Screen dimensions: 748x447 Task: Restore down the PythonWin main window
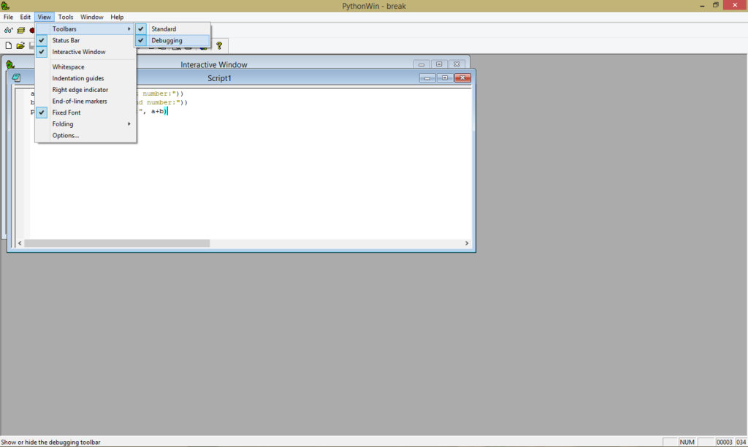(716, 5)
